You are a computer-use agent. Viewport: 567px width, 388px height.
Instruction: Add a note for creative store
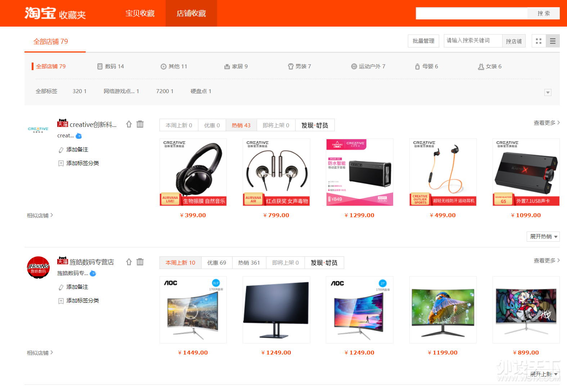[x=73, y=150]
